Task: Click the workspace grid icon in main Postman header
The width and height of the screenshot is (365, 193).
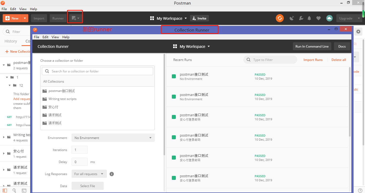Action: click(152, 18)
